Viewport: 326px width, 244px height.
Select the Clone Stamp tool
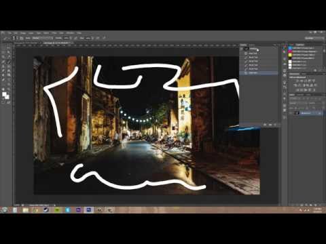pyautogui.click(x=4, y=66)
